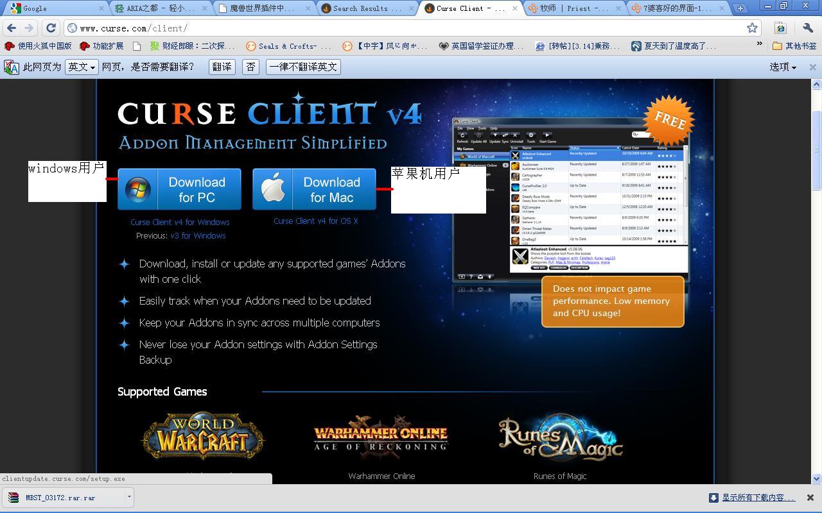Click page scrollbar up arrow
Screen dimensions: 822x513
817,84
